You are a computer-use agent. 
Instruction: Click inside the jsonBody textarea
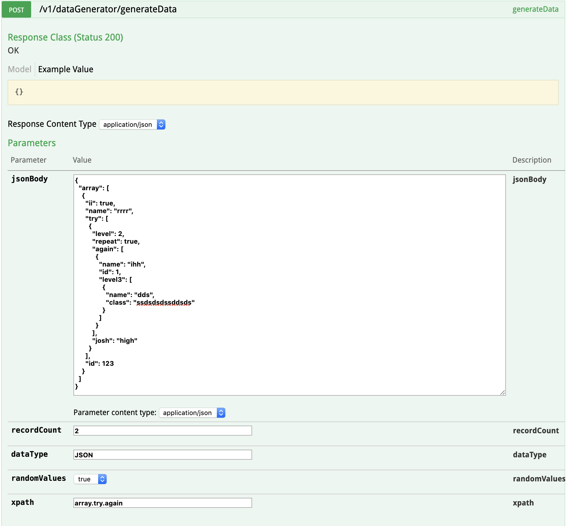pos(289,285)
